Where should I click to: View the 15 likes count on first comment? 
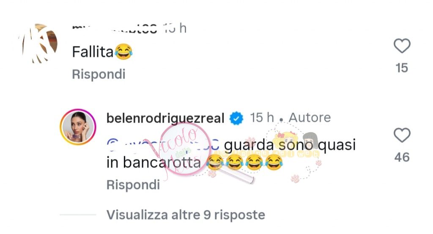pyautogui.click(x=402, y=68)
